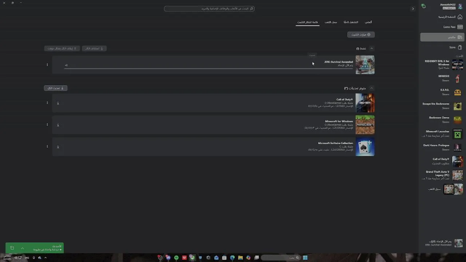The width and height of the screenshot is (466, 262).
Task: Select the My Library sidebar item
Action: pyautogui.click(x=442, y=37)
